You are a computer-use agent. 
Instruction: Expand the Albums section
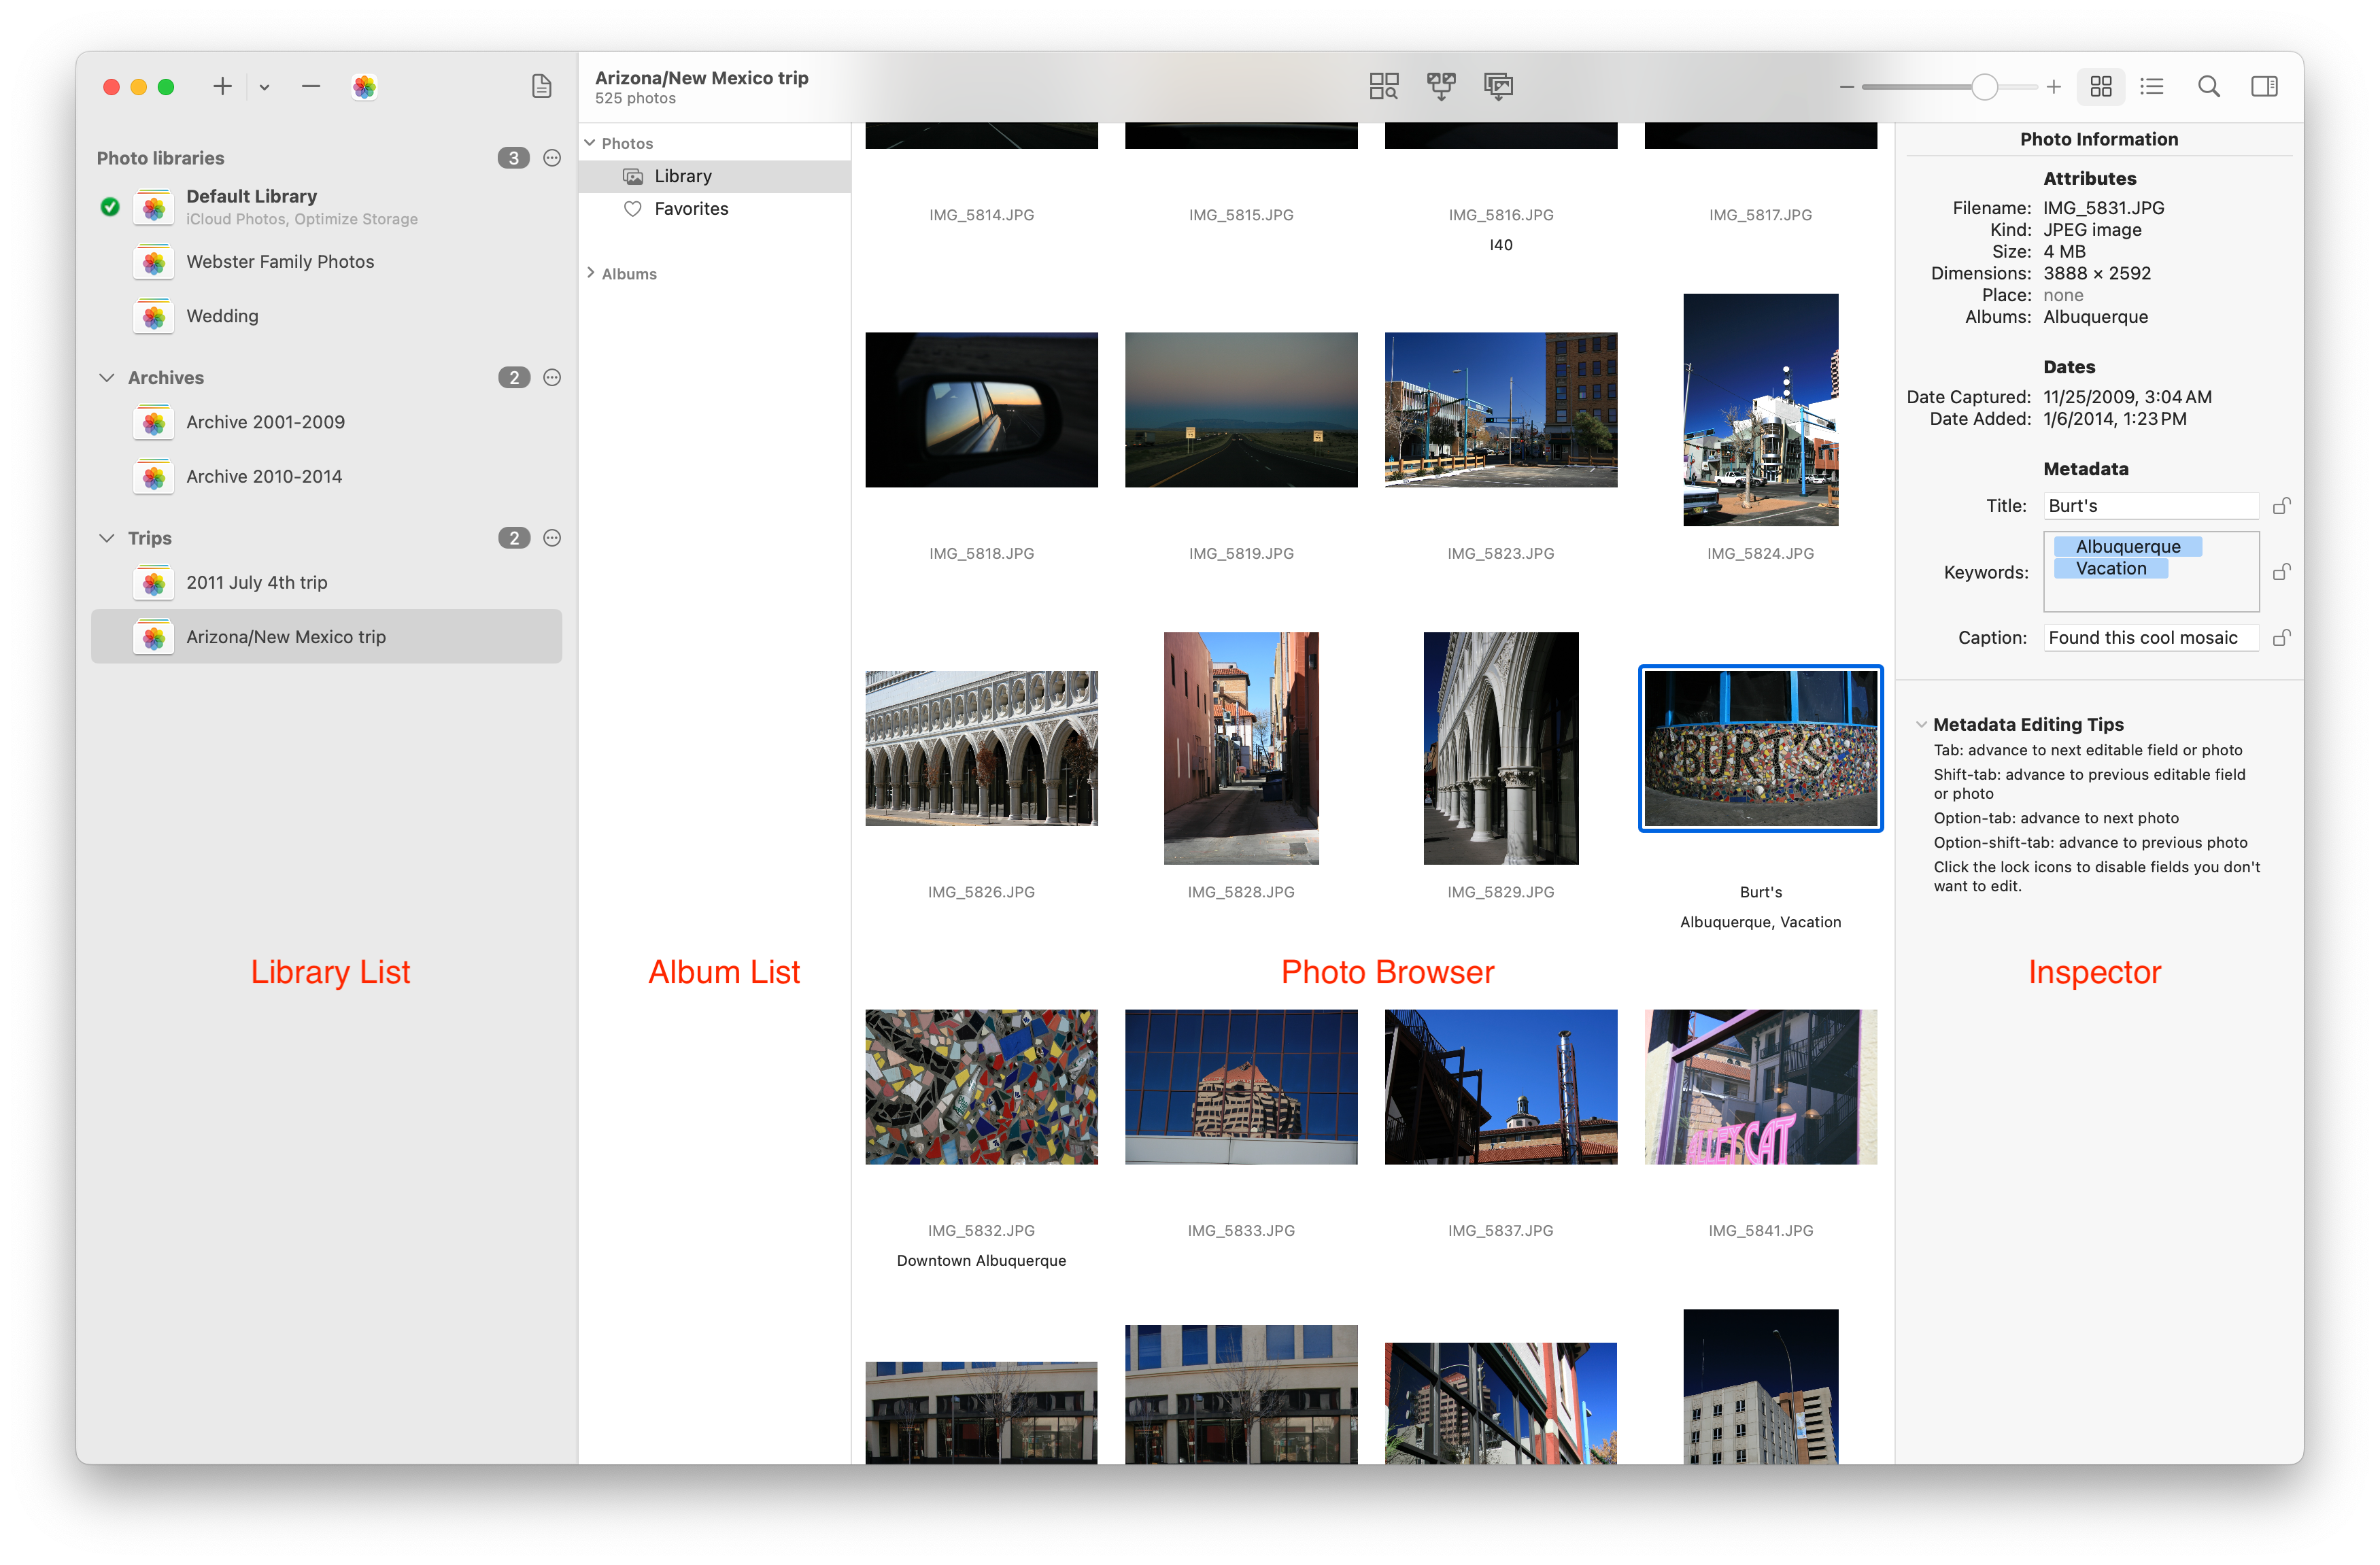click(591, 273)
